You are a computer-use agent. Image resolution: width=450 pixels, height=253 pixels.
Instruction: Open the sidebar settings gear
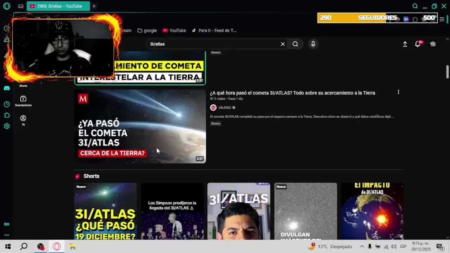click(6, 126)
